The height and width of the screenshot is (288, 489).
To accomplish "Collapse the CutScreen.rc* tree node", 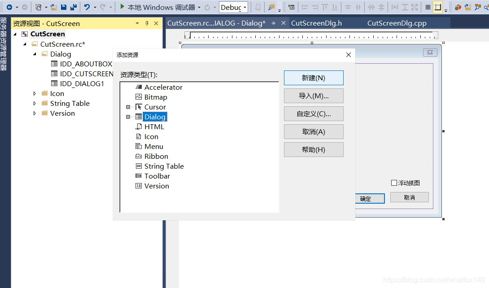I will [25, 44].
